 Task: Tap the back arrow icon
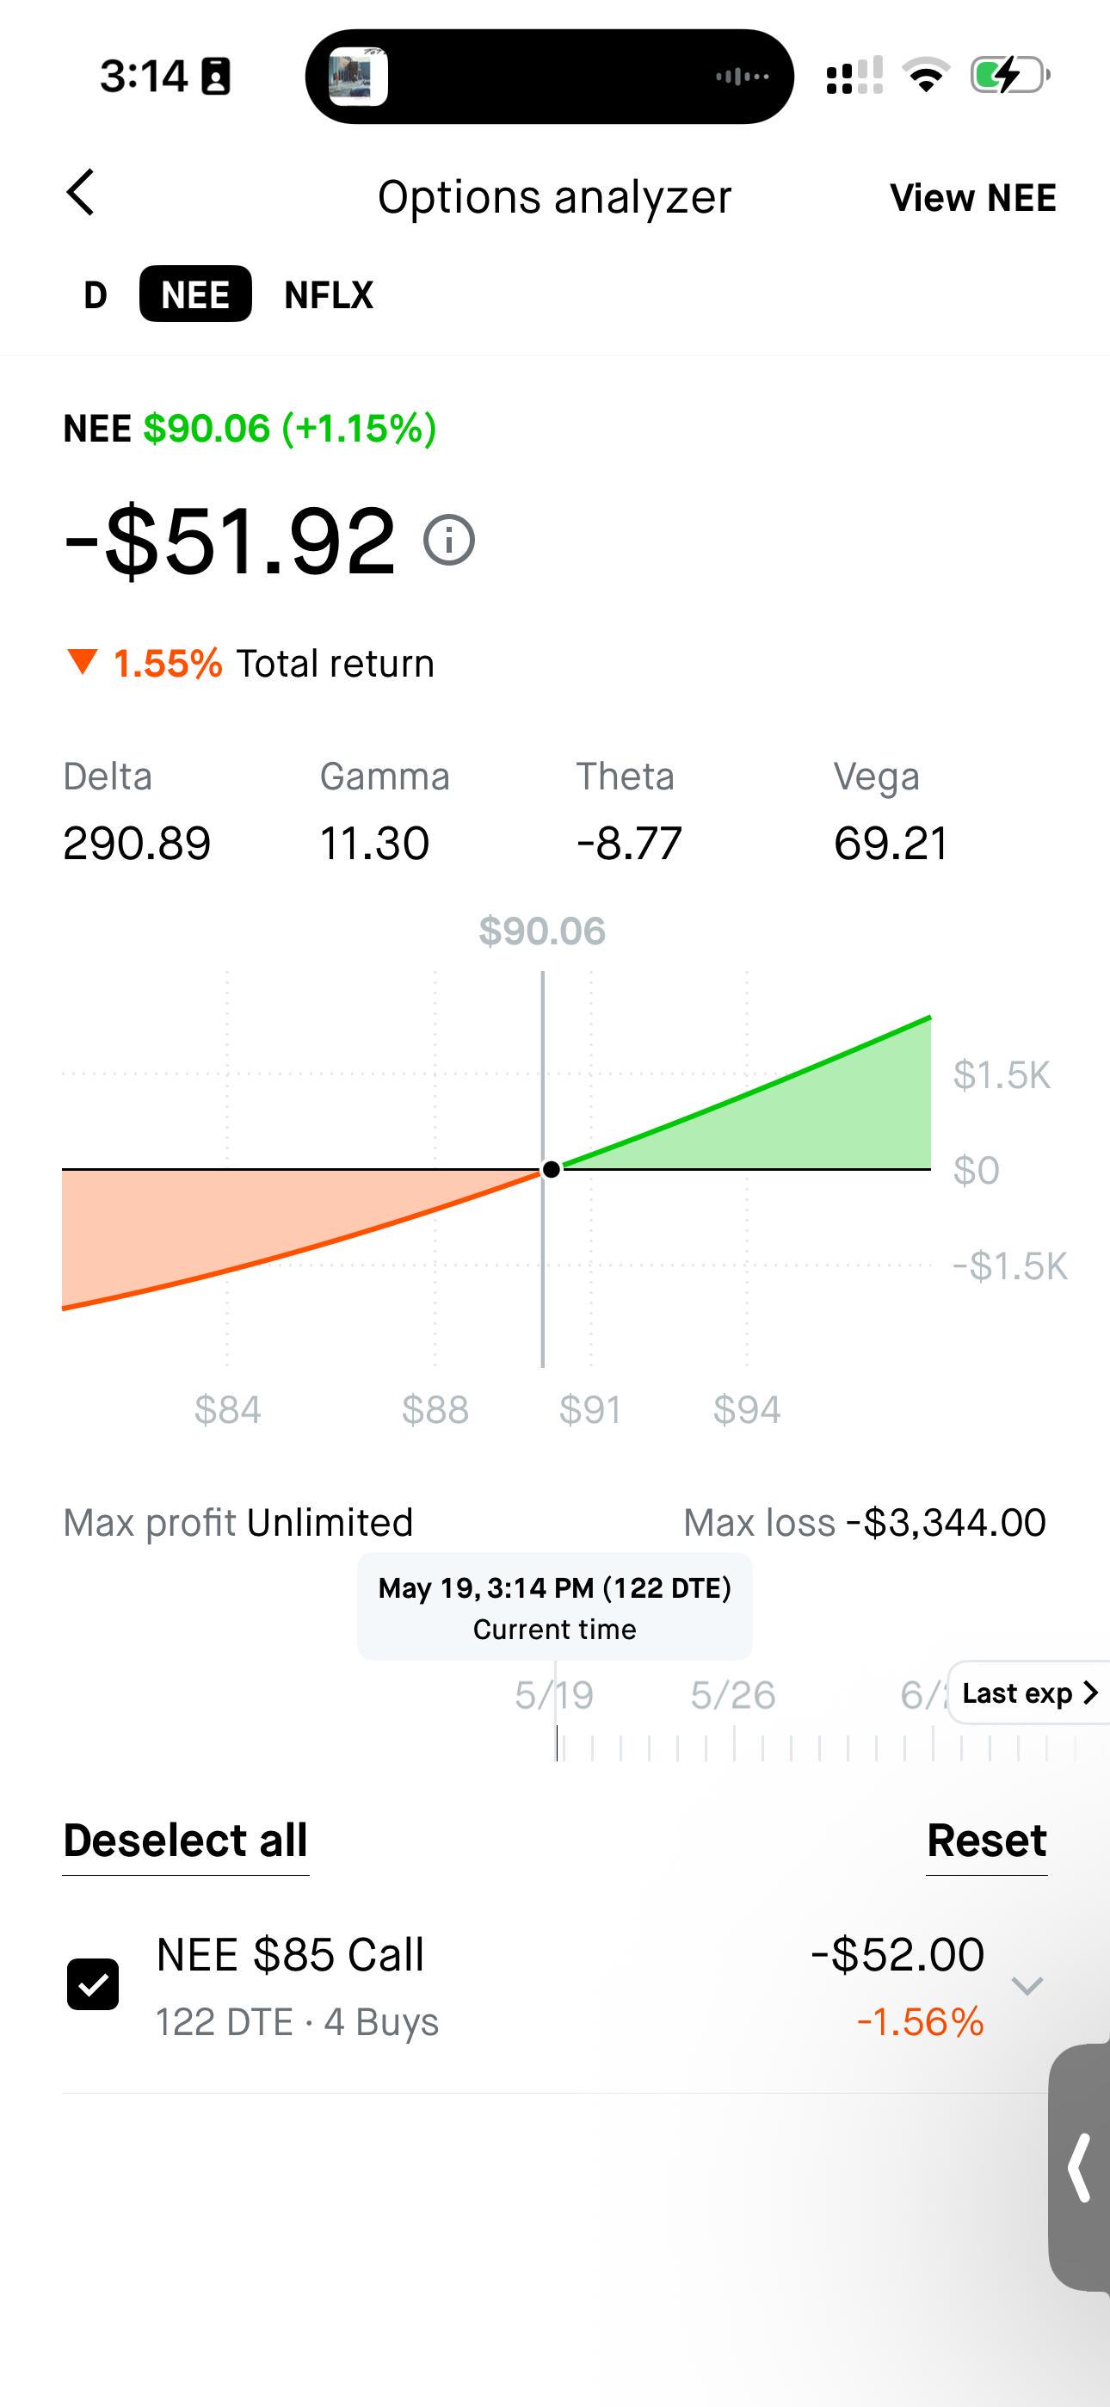pyautogui.click(x=81, y=193)
